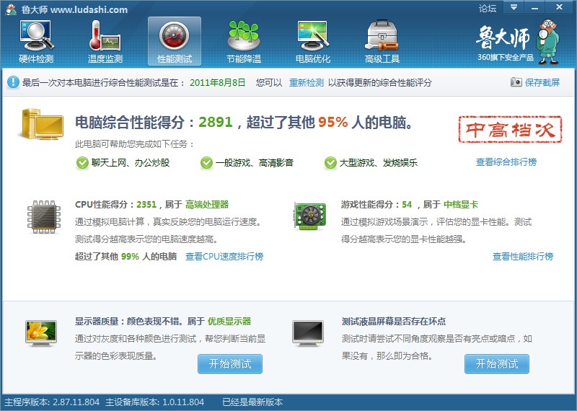Open the 查看CPU速度排行榜 link
Image resolution: width=577 pixels, height=411 pixels.
click(x=224, y=257)
